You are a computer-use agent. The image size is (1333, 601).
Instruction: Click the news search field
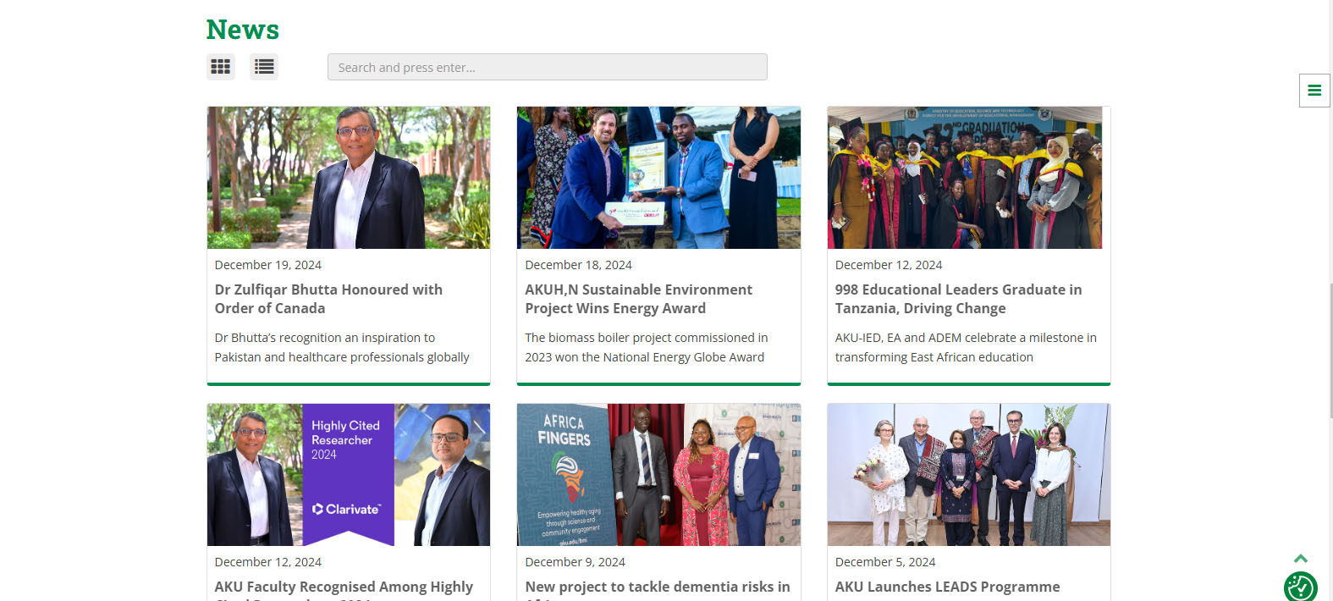pyautogui.click(x=547, y=67)
